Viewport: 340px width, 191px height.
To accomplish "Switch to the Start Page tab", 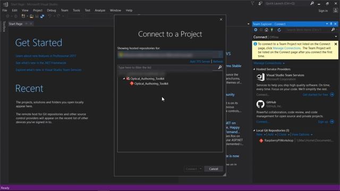I will tap(15, 24).
